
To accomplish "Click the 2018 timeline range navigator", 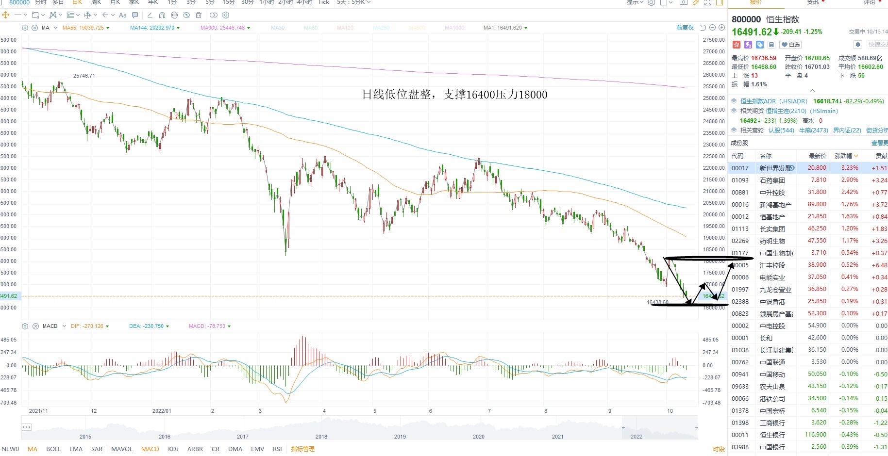I will click(x=321, y=436).
